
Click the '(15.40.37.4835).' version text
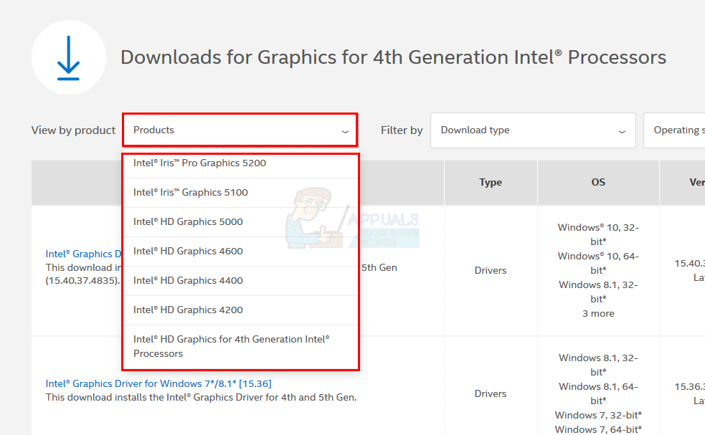pyautogui.click(x=82, y=281)
